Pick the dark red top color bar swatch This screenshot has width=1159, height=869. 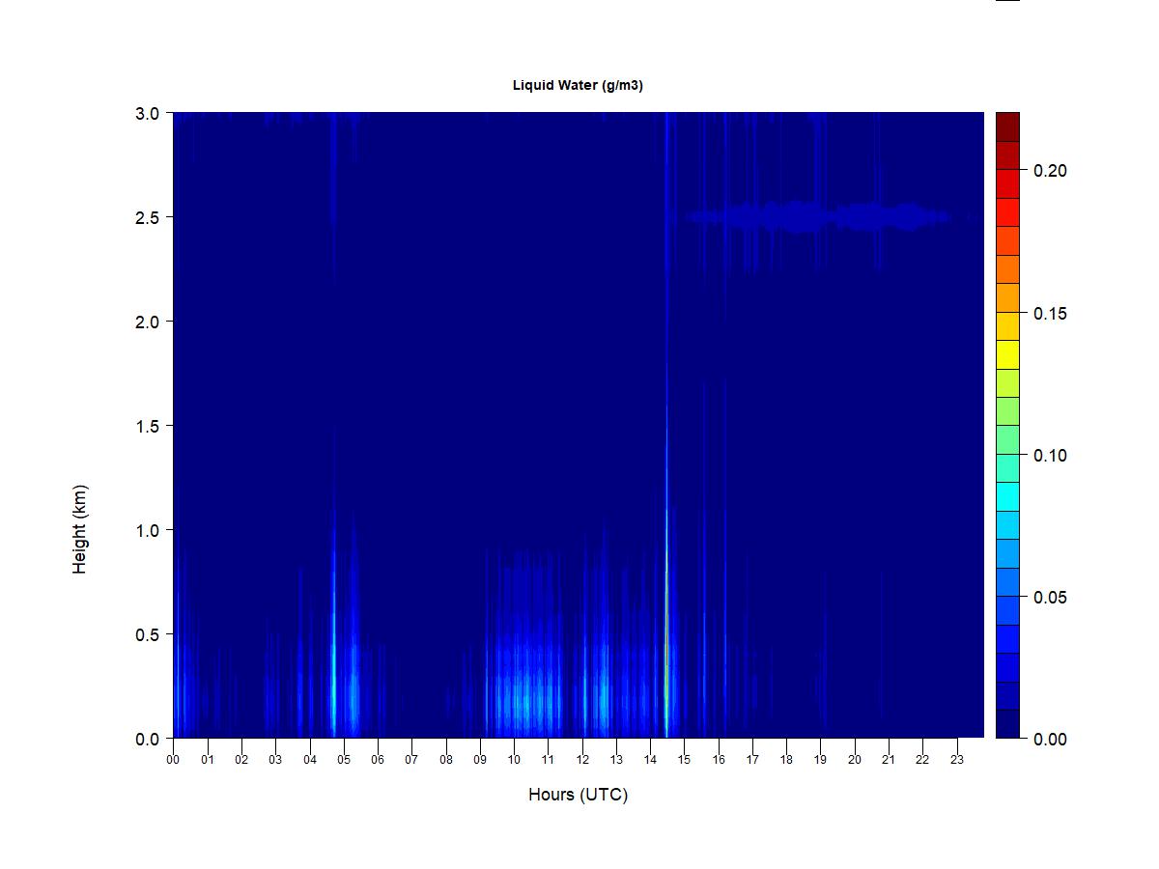tap(1007, 126)
